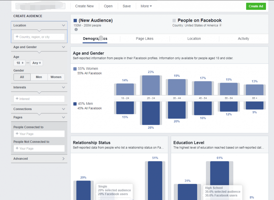Select the All gender option
274x200 pixels.
pyautogui.click(x=22, y=77)
